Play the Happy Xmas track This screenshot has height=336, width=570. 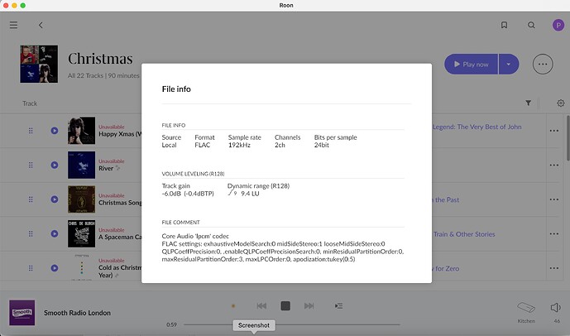[55, 131]
